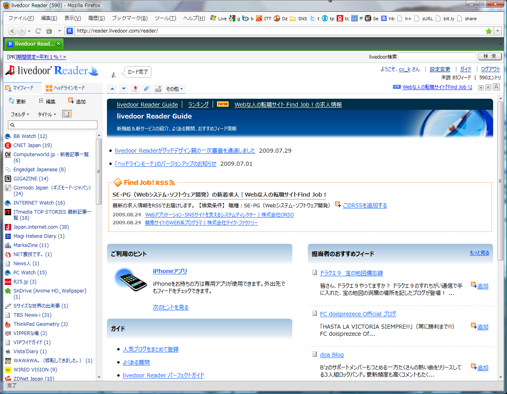Open the keyboard shortcuts help icon
Screen dimensions: 507x394
click(158, 89)
